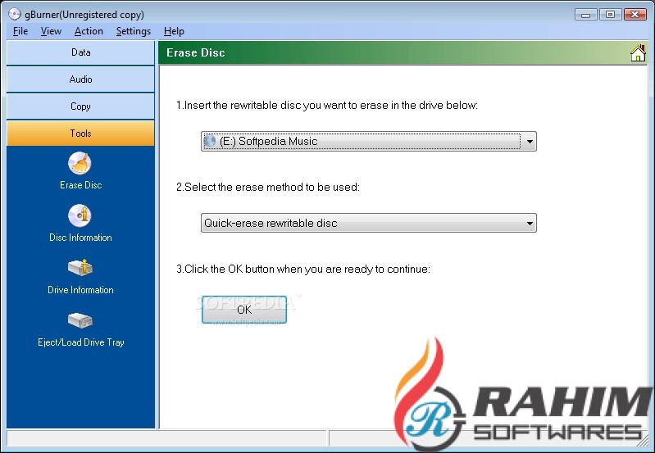
Task: Click the gBurner disc icon in title bar
Action: pos(14,14)
